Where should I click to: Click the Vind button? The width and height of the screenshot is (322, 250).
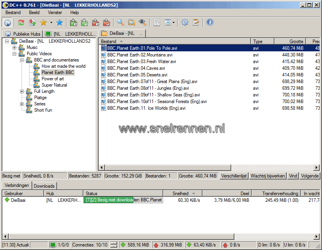(x=293, y=176)
